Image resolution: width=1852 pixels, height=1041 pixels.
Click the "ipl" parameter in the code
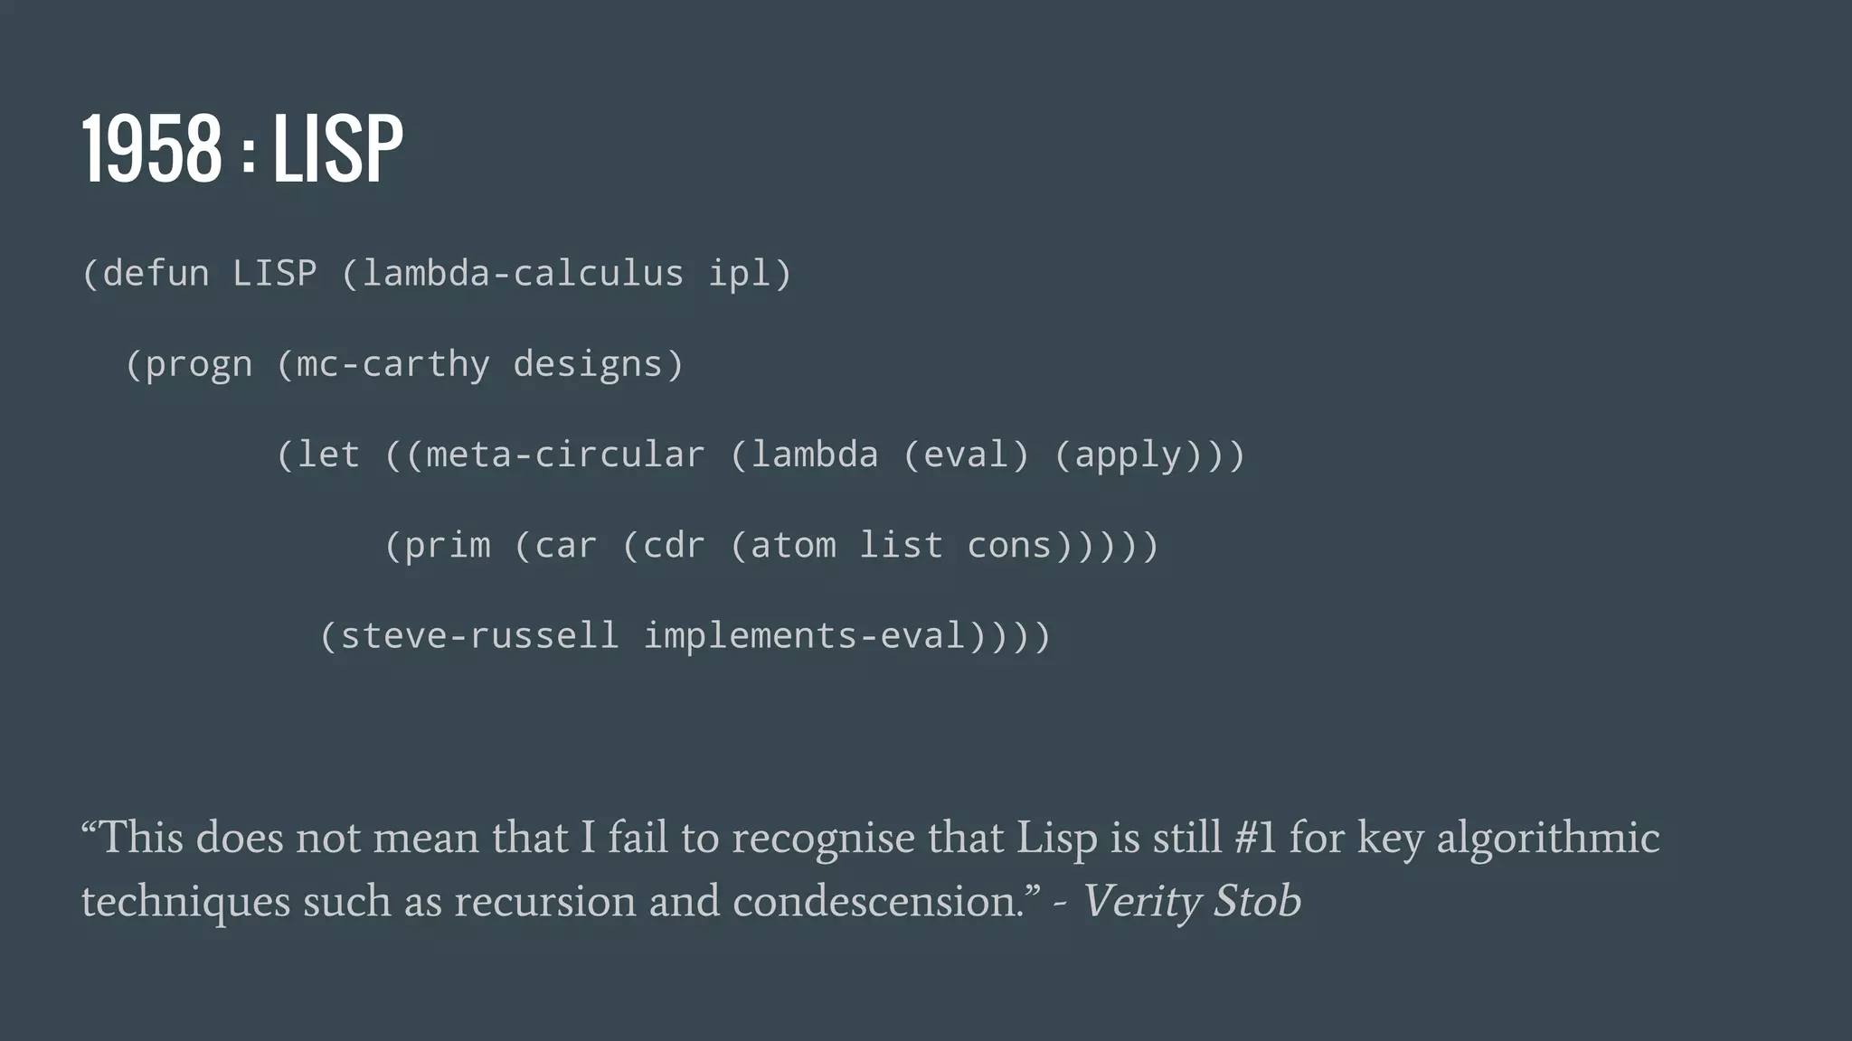[x=740, y=273]
